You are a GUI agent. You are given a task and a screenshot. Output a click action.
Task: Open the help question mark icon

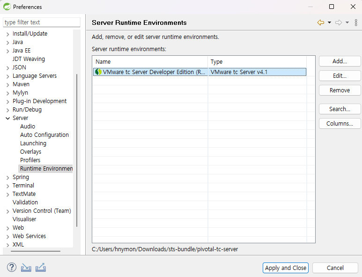click(12, 268)
